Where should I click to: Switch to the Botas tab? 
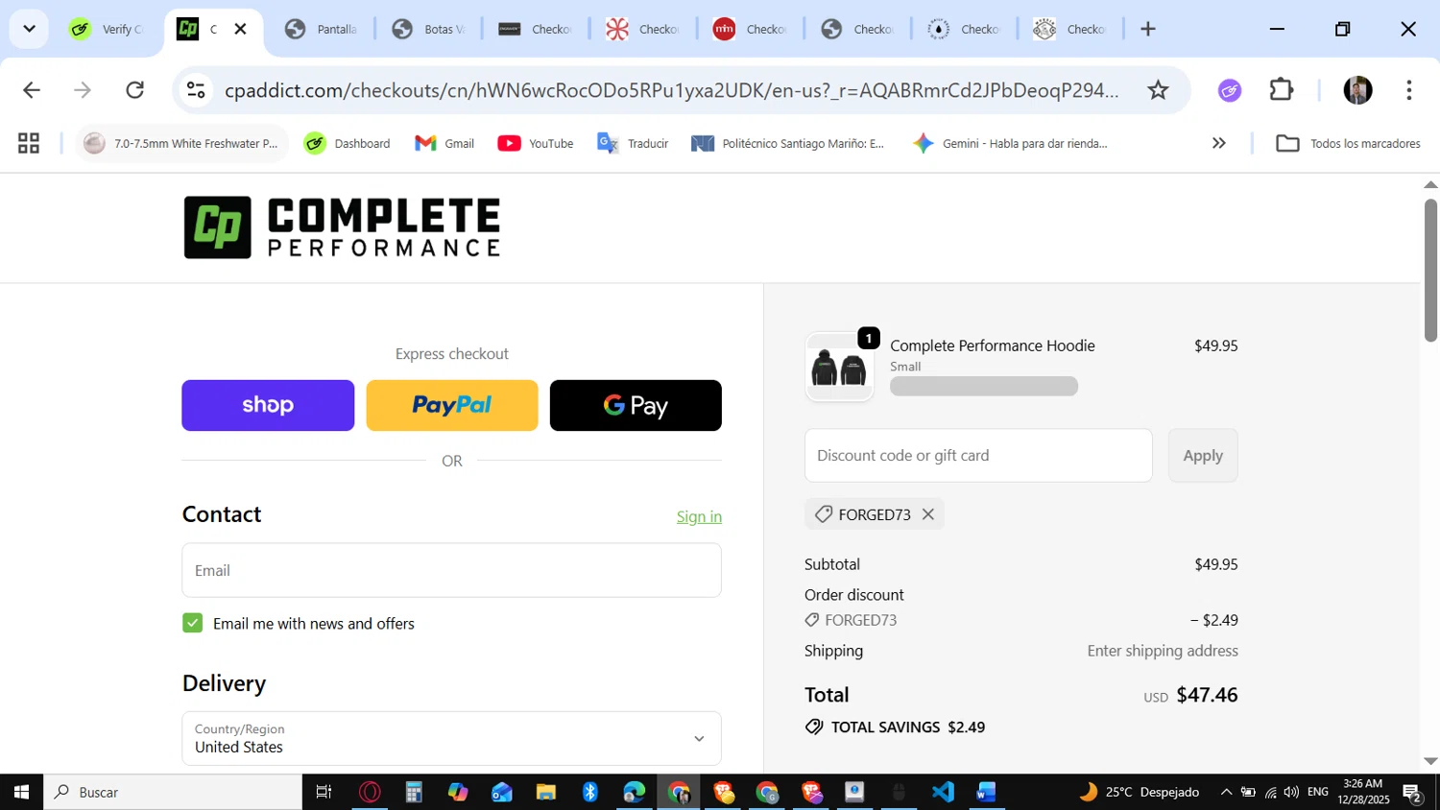click(429, 29)
